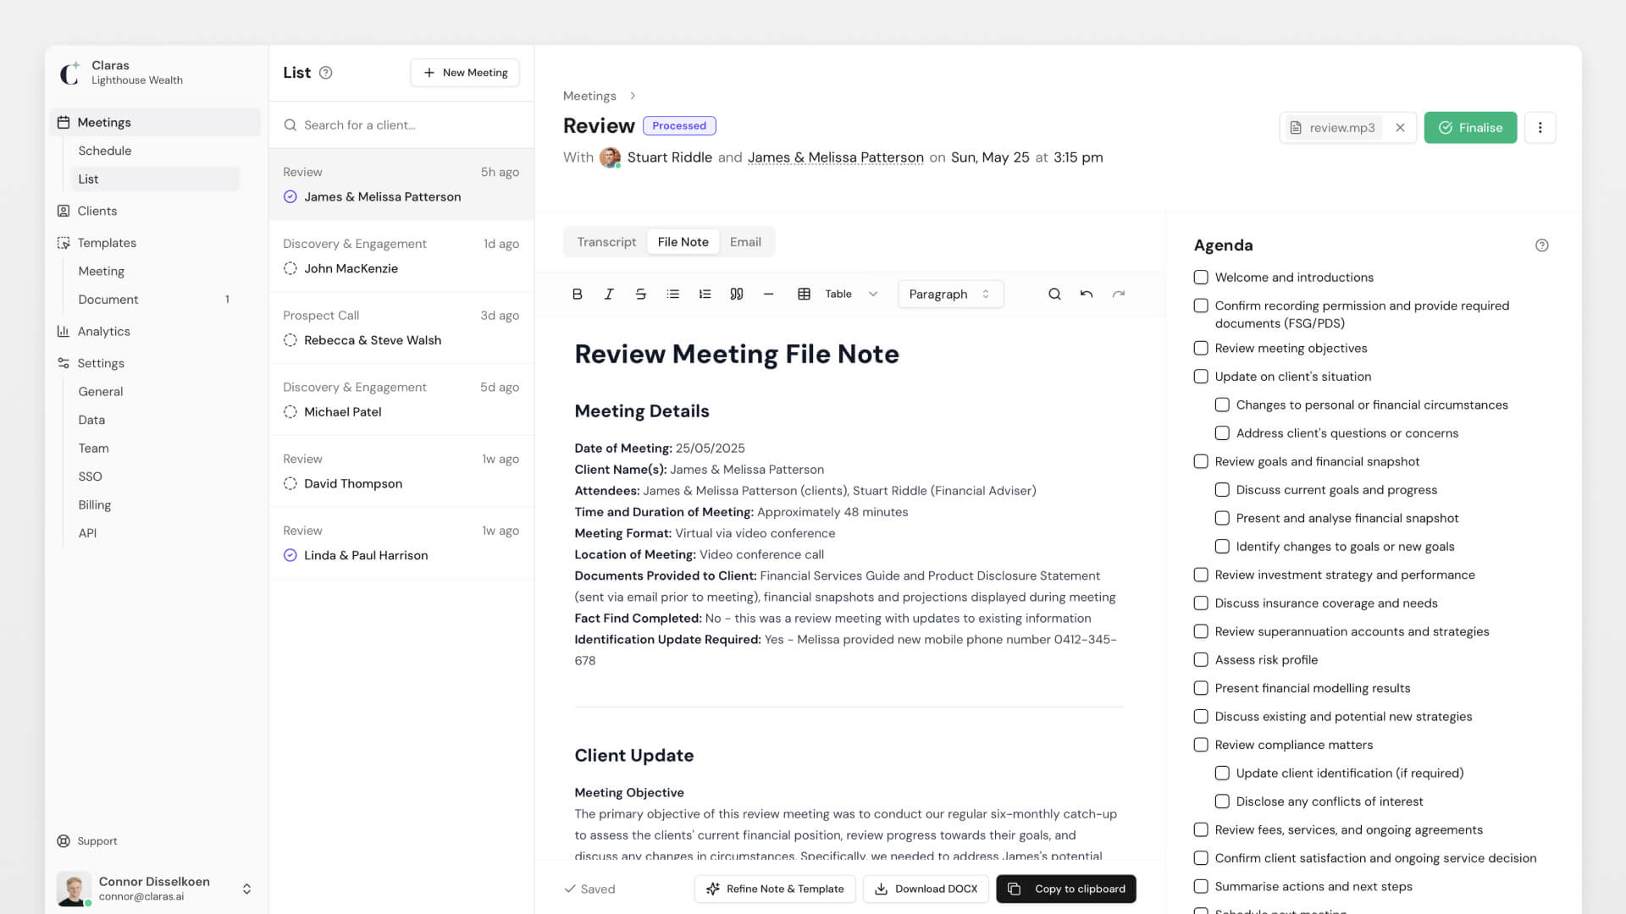Insert a blockquote
This screenshot has width=1626, height=914.
736,294
